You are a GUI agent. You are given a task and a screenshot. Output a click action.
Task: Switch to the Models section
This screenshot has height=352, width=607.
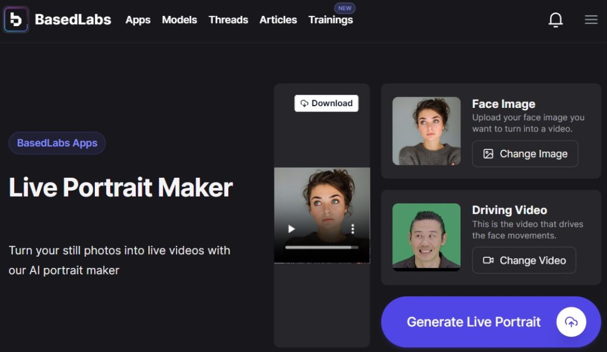click(x=179, y=20)
